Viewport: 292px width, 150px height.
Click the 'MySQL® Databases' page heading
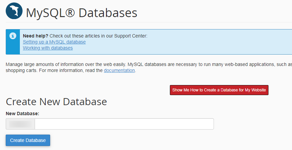point(82,13)
